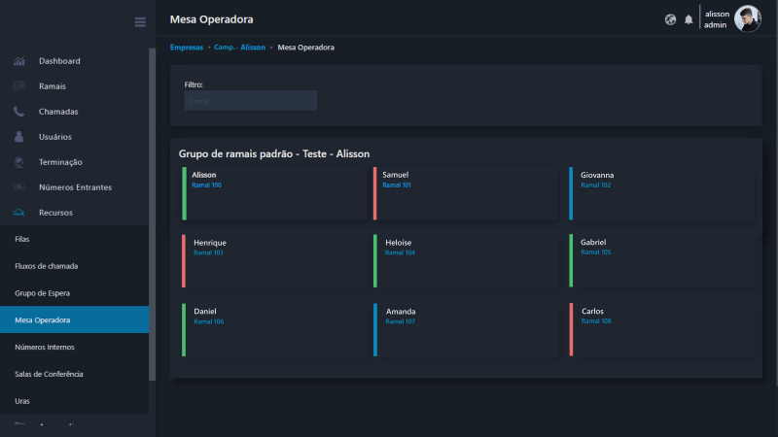Open the notifications bell icon
The height and width of the screenshot is (437, 778).
click(689, 19)
